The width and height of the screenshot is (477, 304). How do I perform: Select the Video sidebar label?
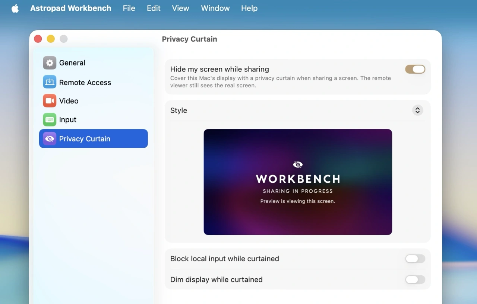coord(69,101)
